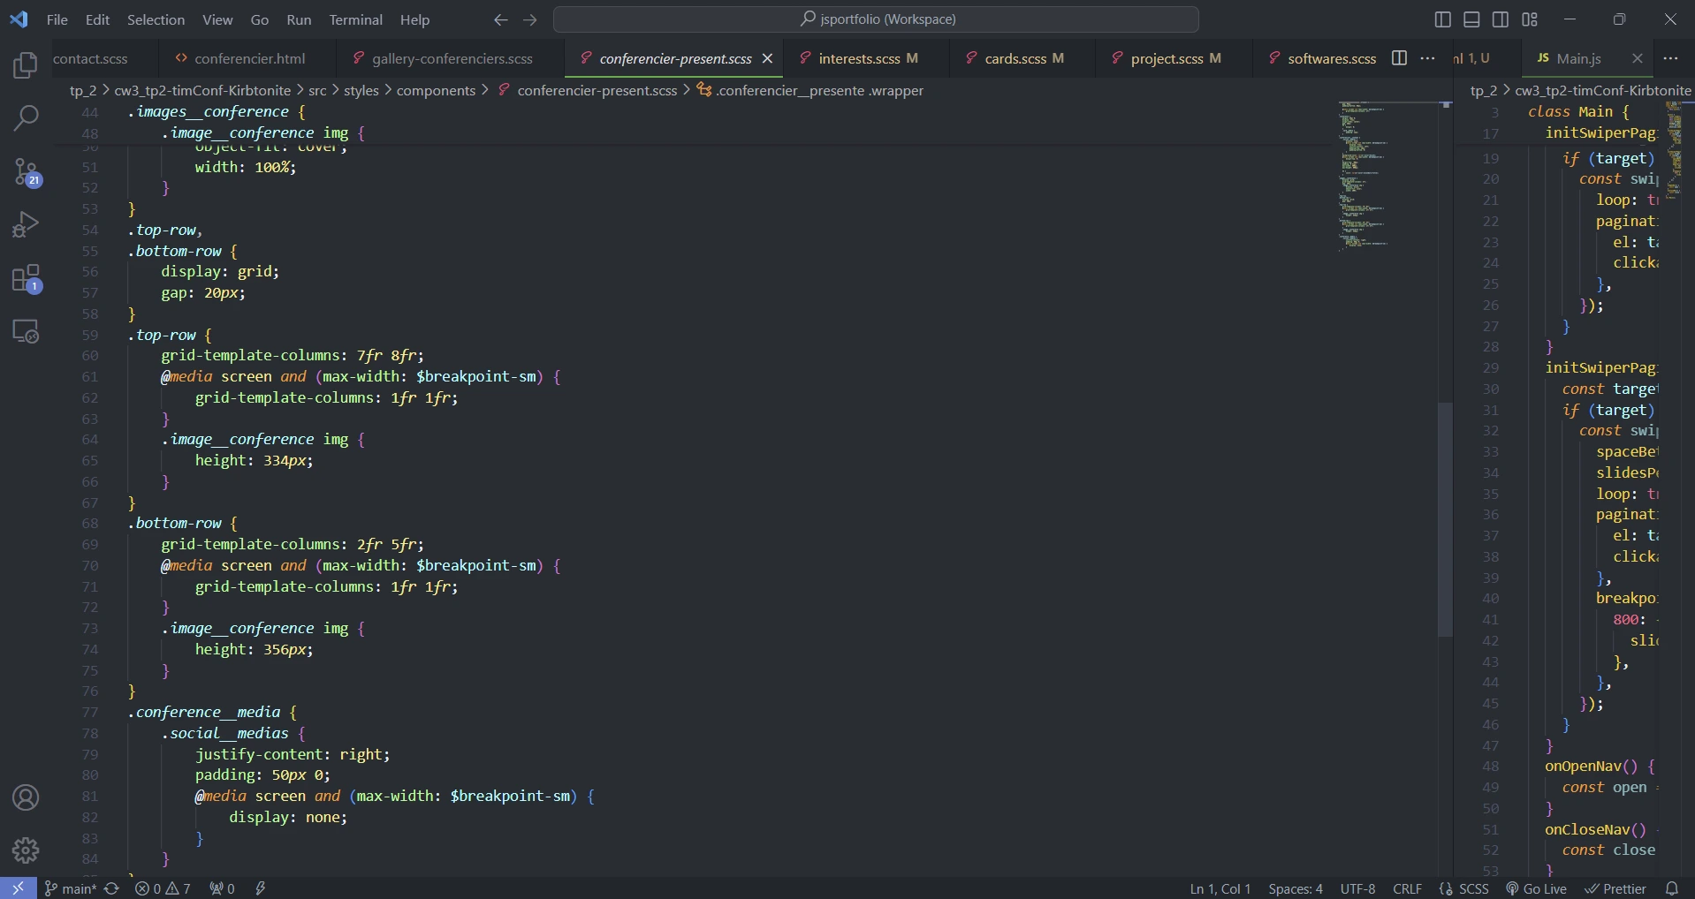Open Source Control view with 21 changes
Screen dimensions: 1695x899
coord(26,172)
